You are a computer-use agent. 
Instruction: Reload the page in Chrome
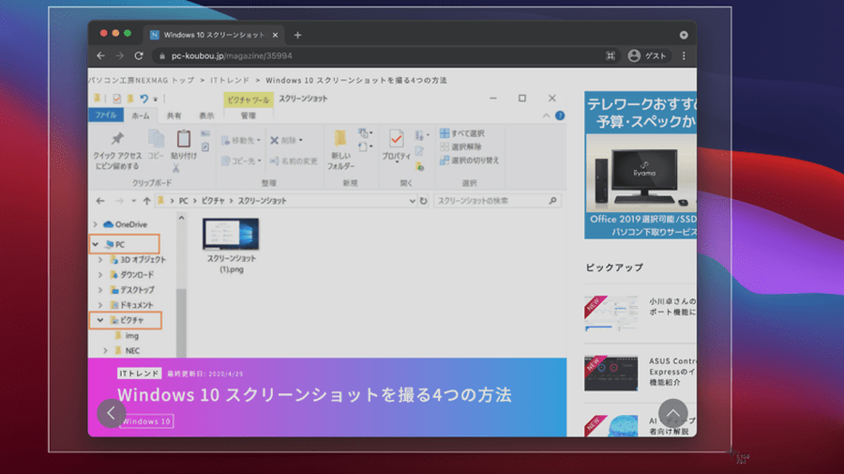tap(139, 55)
